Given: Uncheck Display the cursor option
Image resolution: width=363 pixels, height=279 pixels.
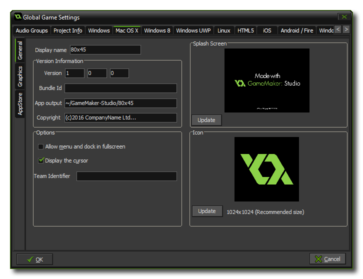Looking at the screenshot, I should tap(41, 160).
